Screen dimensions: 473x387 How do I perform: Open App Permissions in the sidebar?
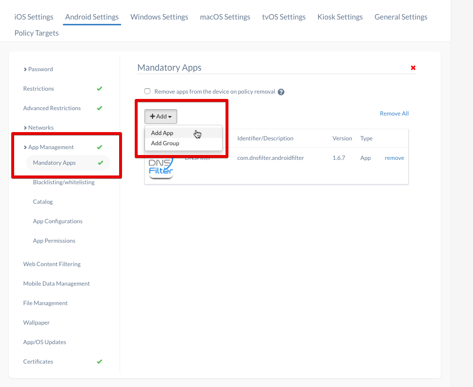point(54,241)
